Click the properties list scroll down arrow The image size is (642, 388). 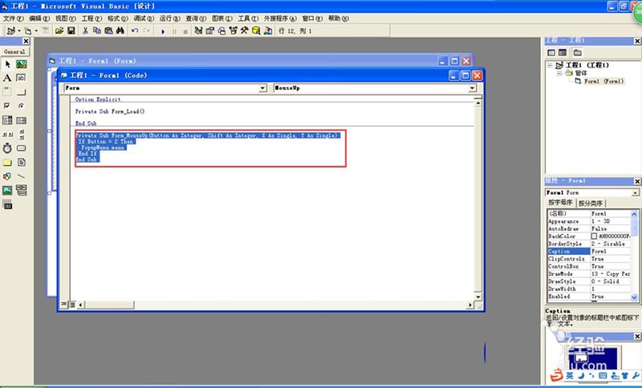[x=634, y=297]
